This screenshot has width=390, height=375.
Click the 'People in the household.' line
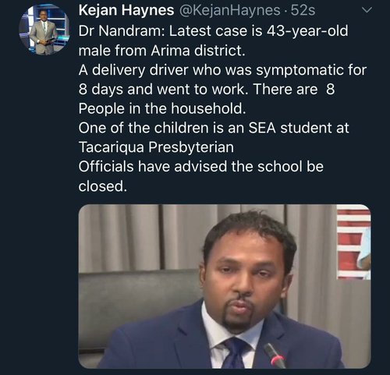tap(162, 108)
